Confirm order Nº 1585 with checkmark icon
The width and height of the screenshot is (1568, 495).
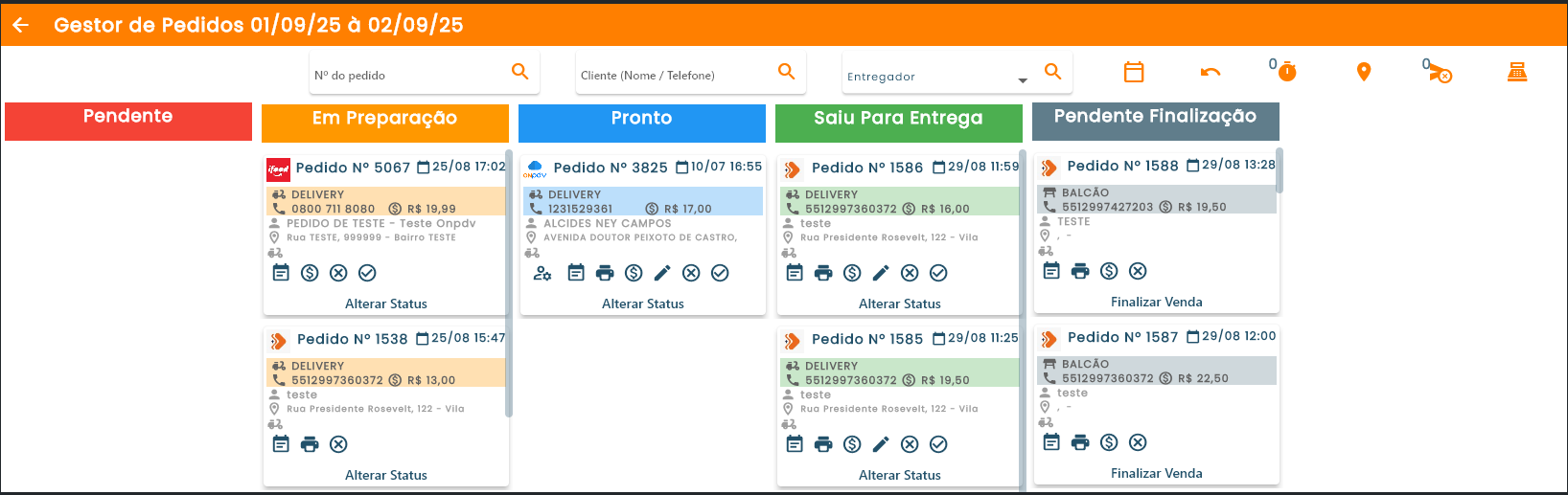click(x=938, y=444)
